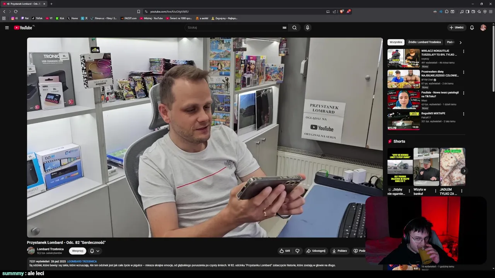Open Brave Rewards triangle icon

[348, 12]
